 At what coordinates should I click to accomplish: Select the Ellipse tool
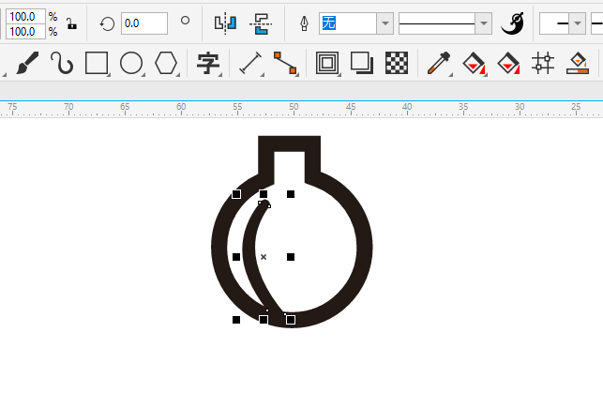pyautogui.click(x=131, y=63)
